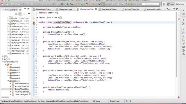
Task: Click the New file wizard icon
Action: pos(2,4)
